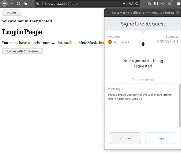This screenshot has width=181, height=153.
Task: Open the page actions three-dots menu
Action: 125,4
